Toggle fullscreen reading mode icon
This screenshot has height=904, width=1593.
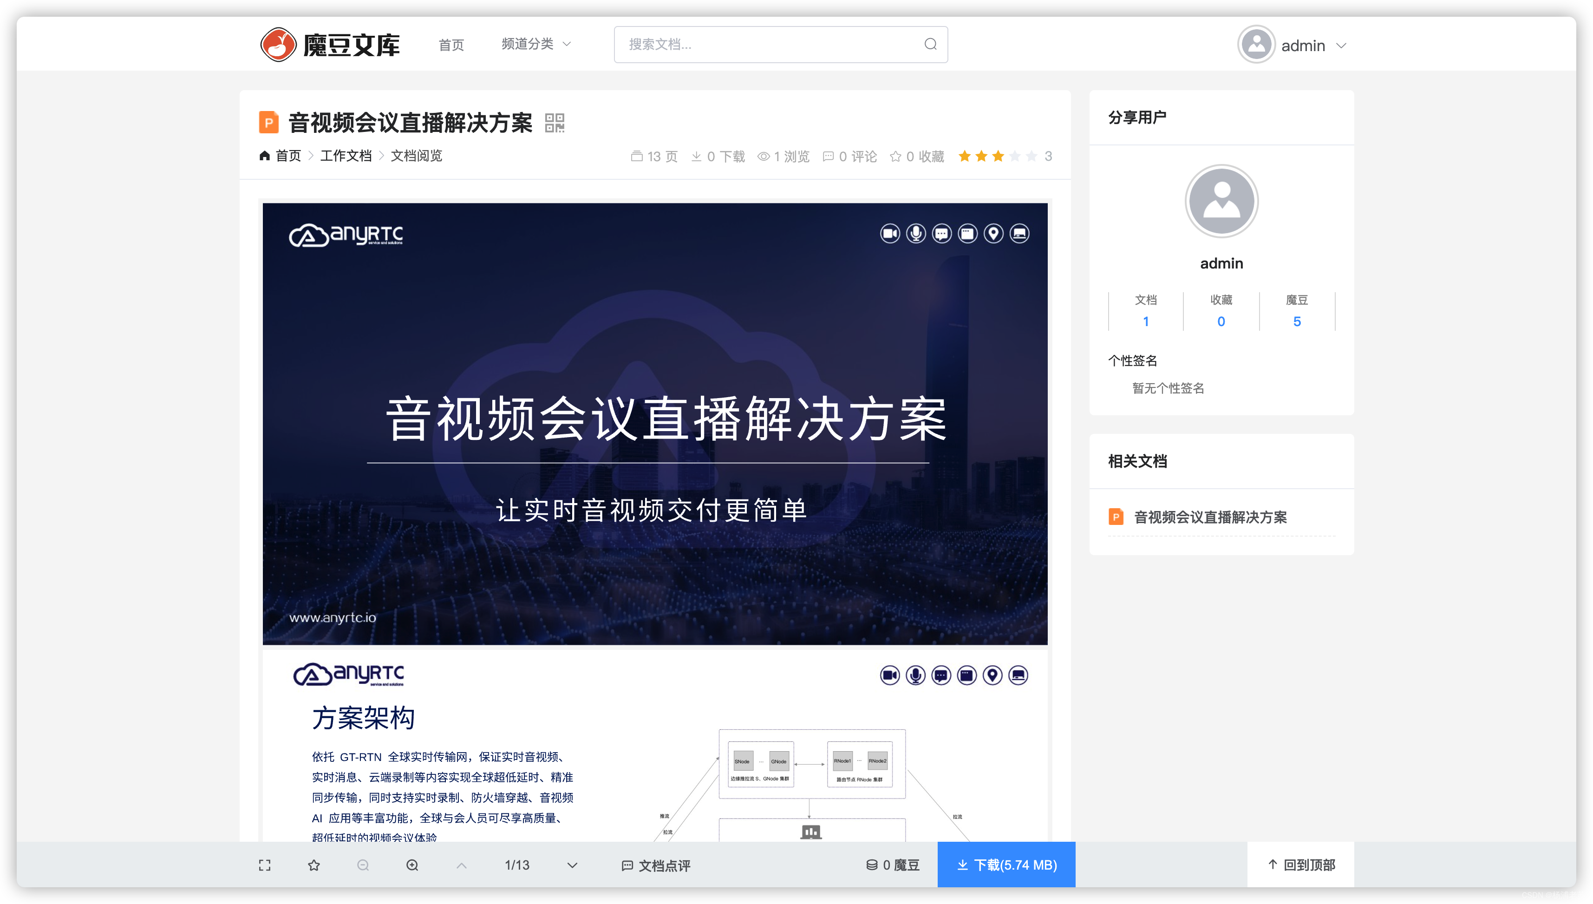tap(264, 865)
